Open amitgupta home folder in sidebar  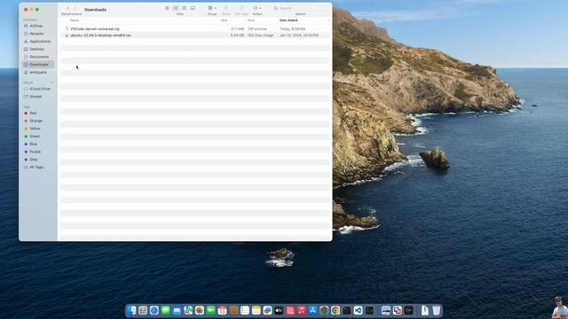click(x=37, y=73)
